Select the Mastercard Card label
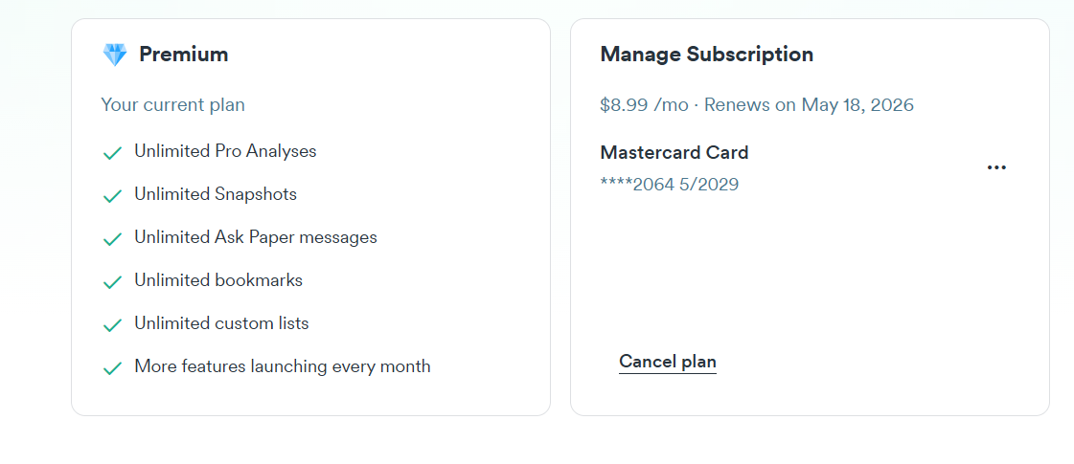Screen dimensions: 1074x464 674,152
